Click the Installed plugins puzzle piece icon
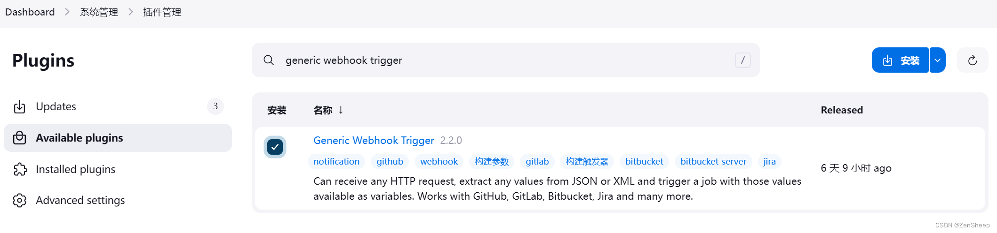The width and height of the screenshot is (997, 233). pos(20,169)
